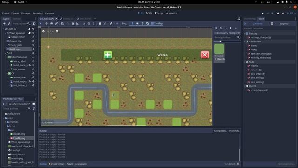Toggle visibility of Enemy_path node
This screenshot has width=298, height=168.
[34, 45]
